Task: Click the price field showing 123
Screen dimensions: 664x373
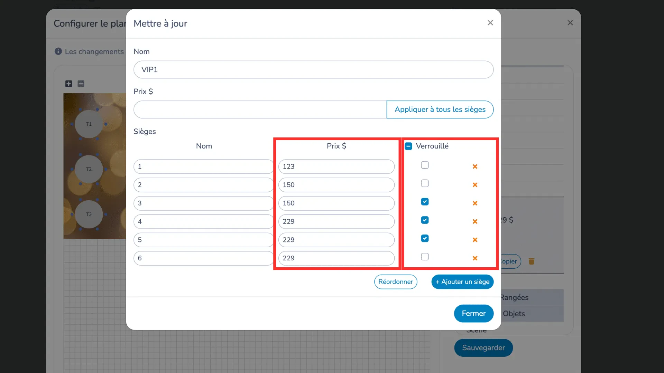Action: [336, 166]
